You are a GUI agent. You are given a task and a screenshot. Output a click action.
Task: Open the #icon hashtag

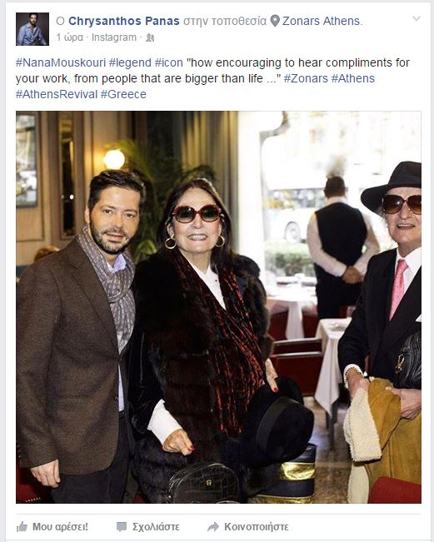click(168, 63)
